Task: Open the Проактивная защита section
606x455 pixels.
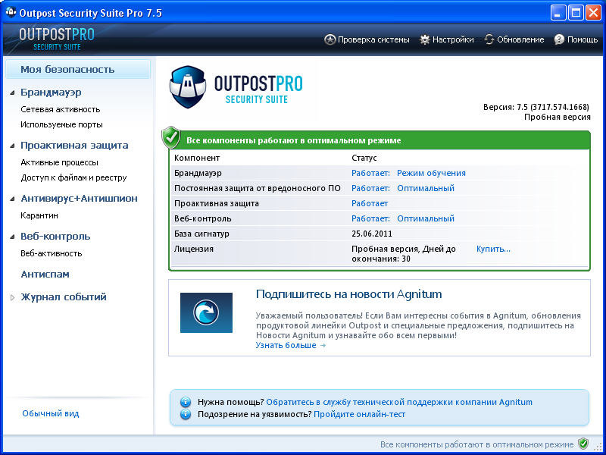Action: tap(74, 146)
